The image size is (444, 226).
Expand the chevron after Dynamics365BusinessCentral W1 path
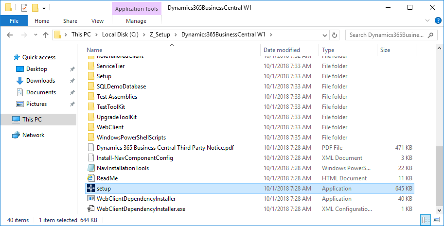pos(271,35)
